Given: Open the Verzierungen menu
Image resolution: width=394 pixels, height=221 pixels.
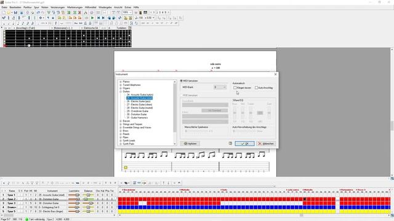Looking at the screenshot, I should 57,7.
